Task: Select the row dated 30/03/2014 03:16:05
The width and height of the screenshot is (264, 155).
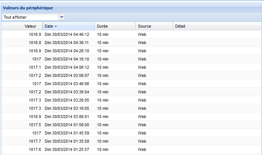Action: coord(67,108)
